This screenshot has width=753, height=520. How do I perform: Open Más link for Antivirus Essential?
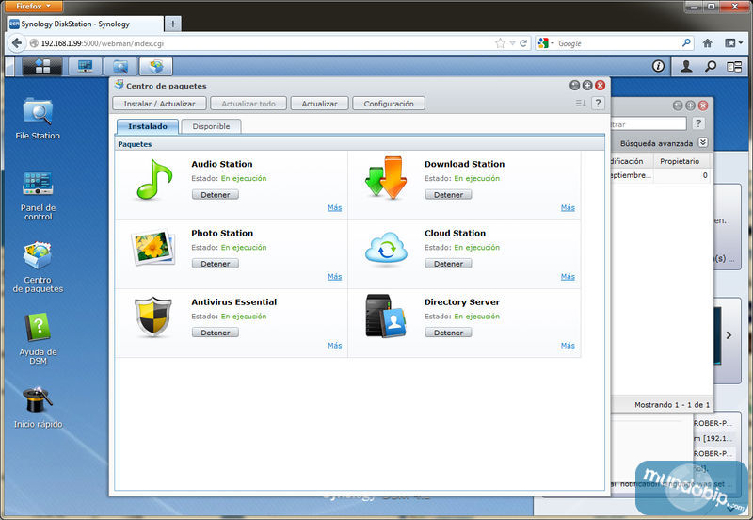click(335, 346)
